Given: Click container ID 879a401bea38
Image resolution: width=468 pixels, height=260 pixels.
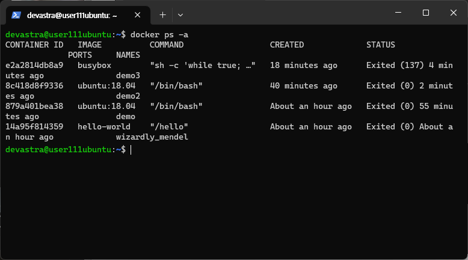Looking at the screenshot, I should pos(34,106).
